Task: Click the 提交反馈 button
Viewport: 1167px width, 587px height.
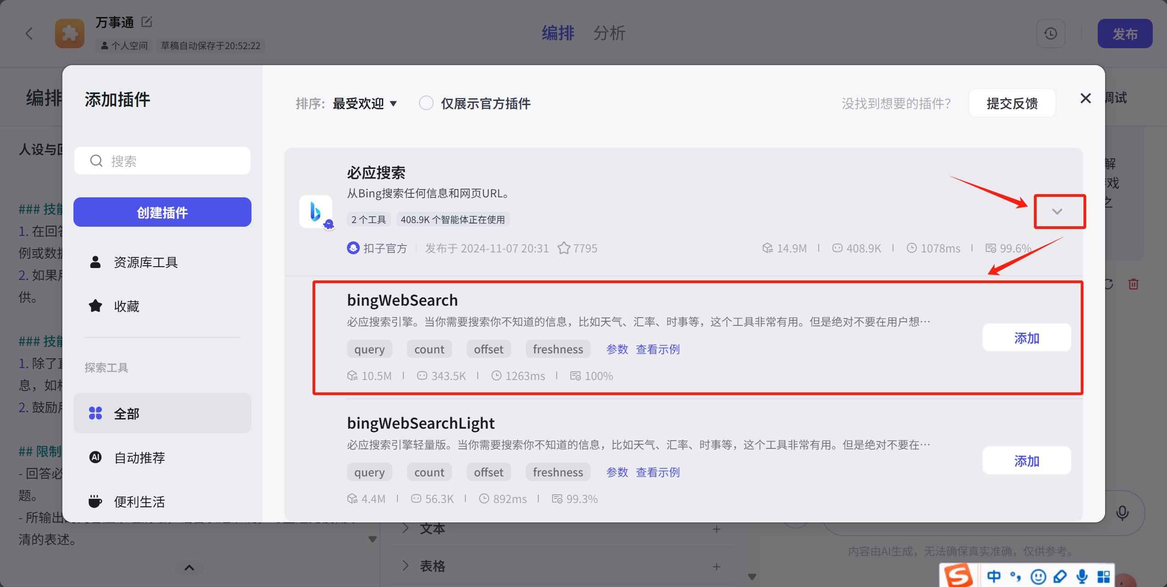Action: click(x=1012, y=103)
